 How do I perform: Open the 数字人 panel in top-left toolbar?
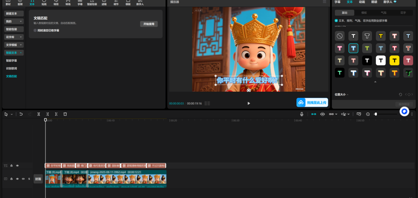pos(140,3)
